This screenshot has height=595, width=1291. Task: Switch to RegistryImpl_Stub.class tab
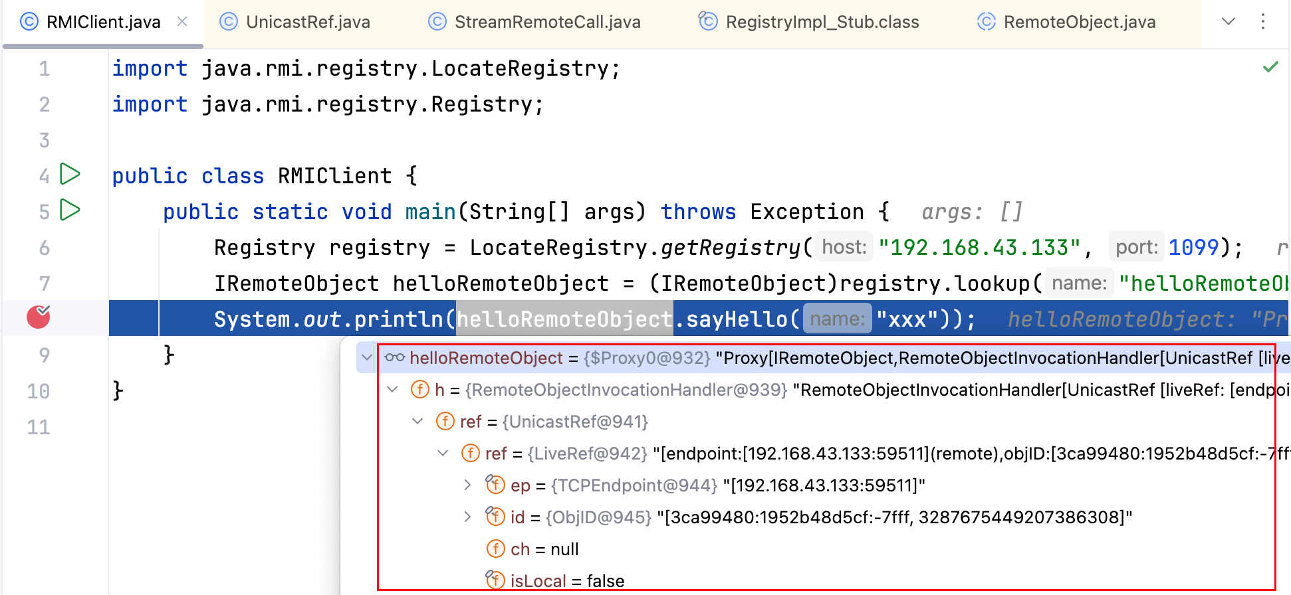tap(822, 22)
